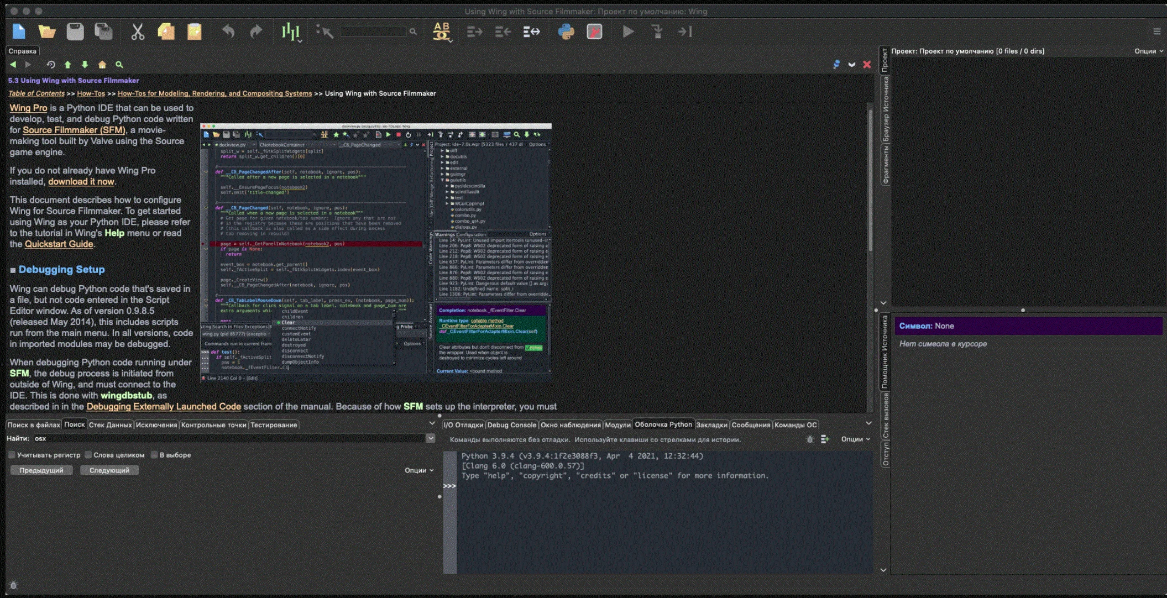Click the Следующий search button
This screenshot has height=598, width=1167.
click(x=109, y=470)
